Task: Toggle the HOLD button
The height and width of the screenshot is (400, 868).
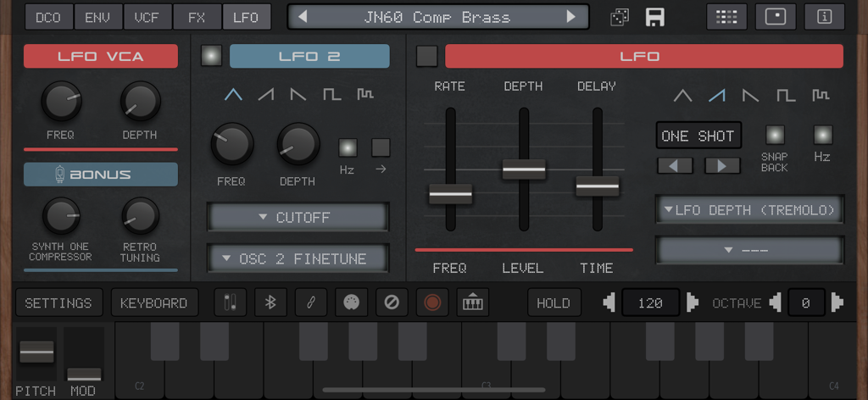Action: [554, 303]
